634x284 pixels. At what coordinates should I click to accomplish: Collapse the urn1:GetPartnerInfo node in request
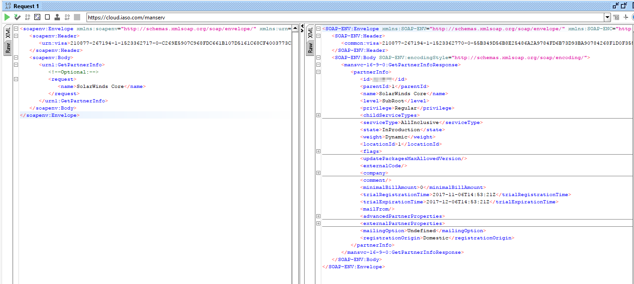click(x=16, y=64)
